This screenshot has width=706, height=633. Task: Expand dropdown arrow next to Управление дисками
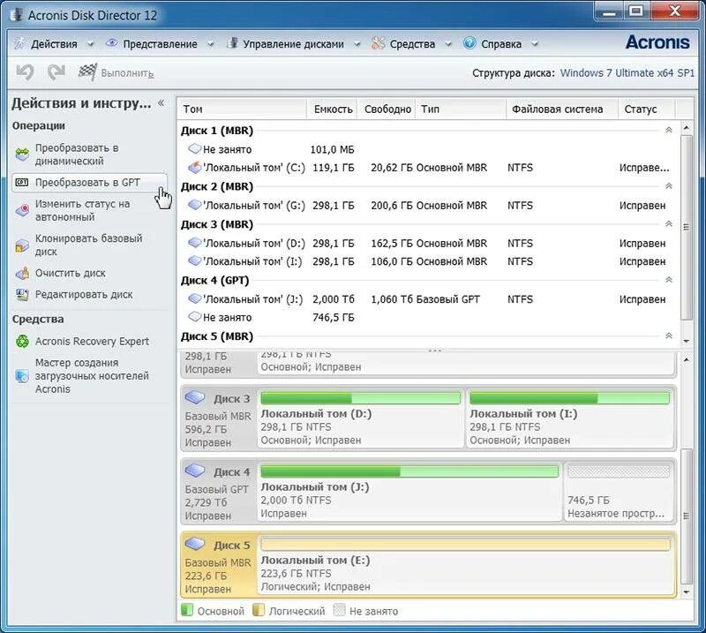coord(357,44)
